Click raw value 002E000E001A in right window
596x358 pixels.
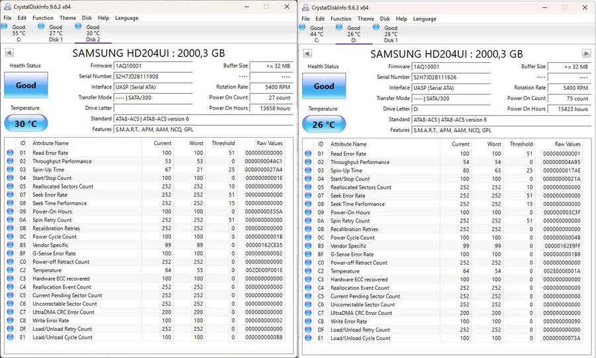click(562, 271)
